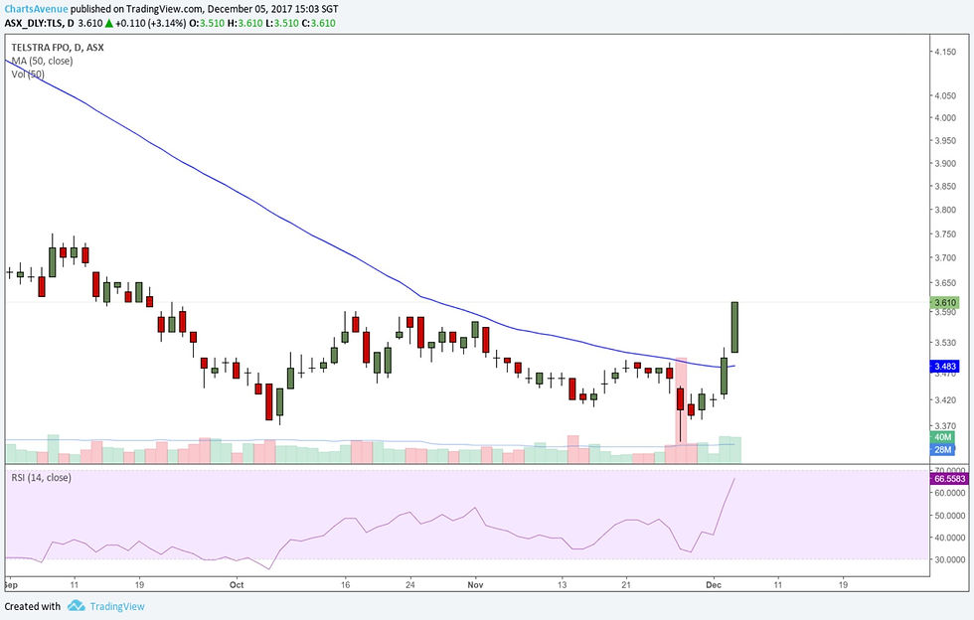The width and height of the screenshot is (974, 620).
Task: Click the +0.110 (+3.14%) change text
Action: (x=151, y=23)
